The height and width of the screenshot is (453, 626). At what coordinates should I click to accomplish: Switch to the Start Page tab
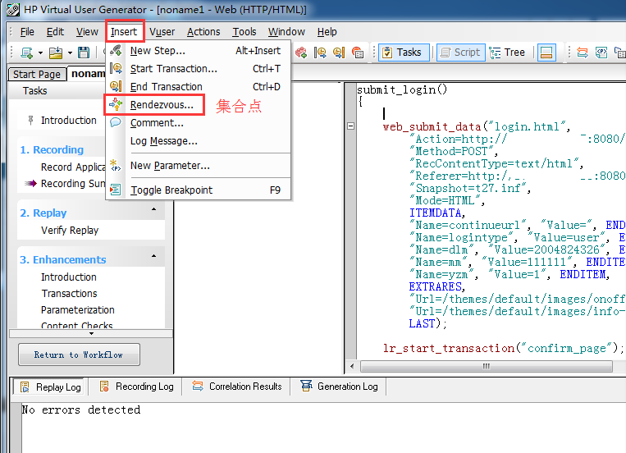tap(37, 75)
